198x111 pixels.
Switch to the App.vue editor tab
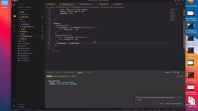coord(118,4)
